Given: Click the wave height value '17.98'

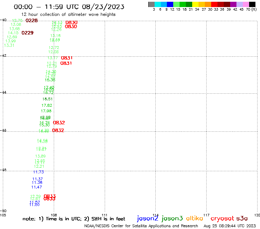Looking at the screenshot, I should coord(46,111).
